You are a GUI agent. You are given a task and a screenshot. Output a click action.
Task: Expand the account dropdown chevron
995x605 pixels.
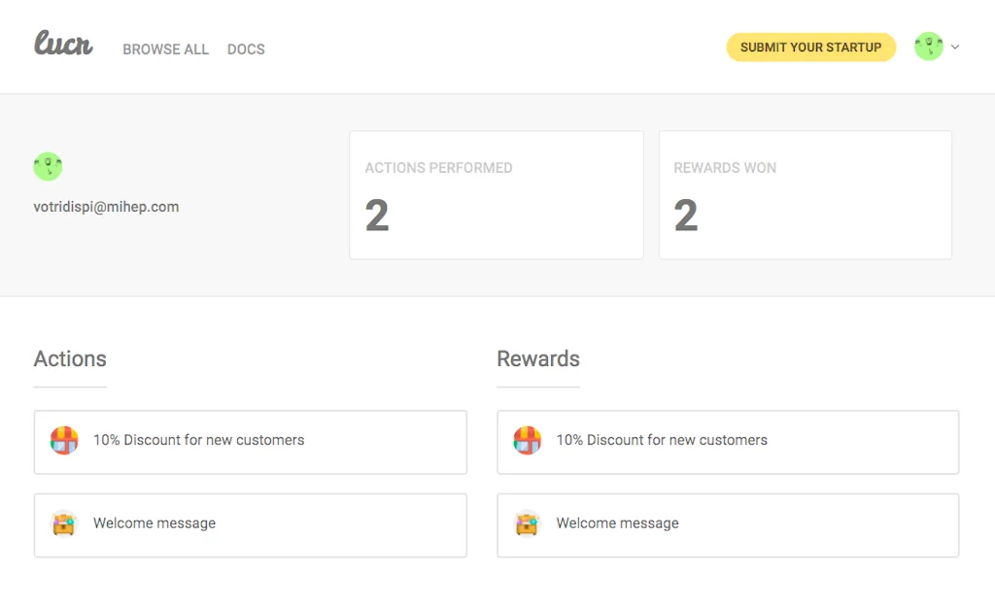point(955,47)
